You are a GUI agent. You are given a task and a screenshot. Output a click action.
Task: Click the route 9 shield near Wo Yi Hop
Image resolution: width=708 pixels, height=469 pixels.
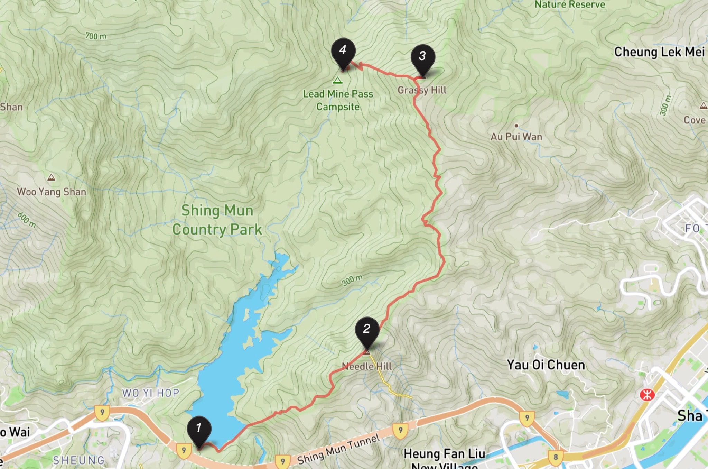point(102,413)
